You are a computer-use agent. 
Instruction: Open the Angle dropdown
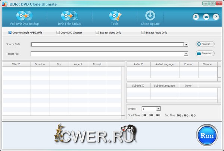158,109
